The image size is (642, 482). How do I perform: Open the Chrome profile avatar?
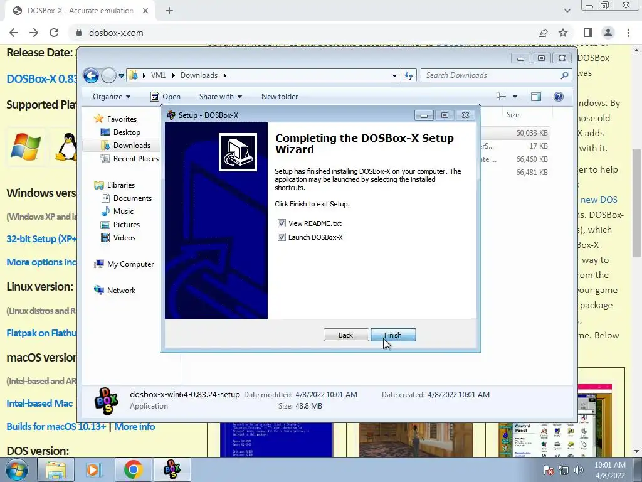pos(608,33)
